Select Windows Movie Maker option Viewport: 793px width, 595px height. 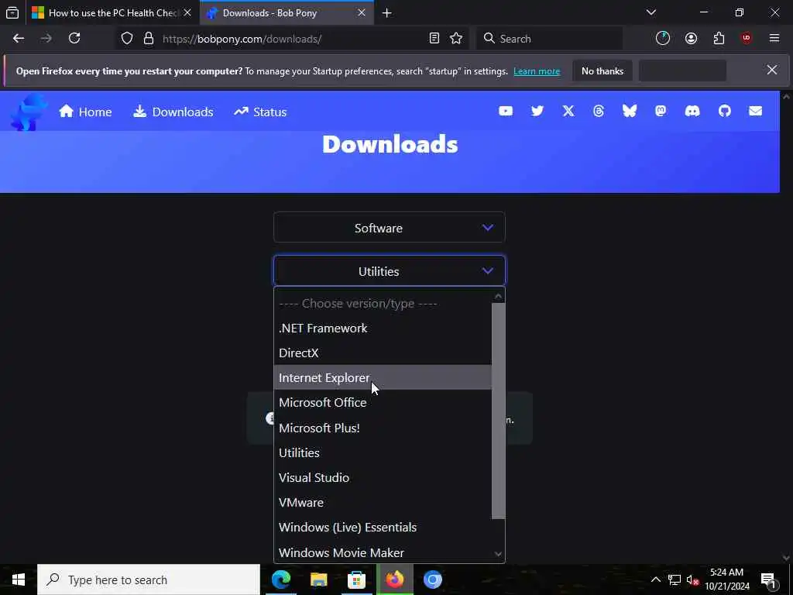click(383, 552)
